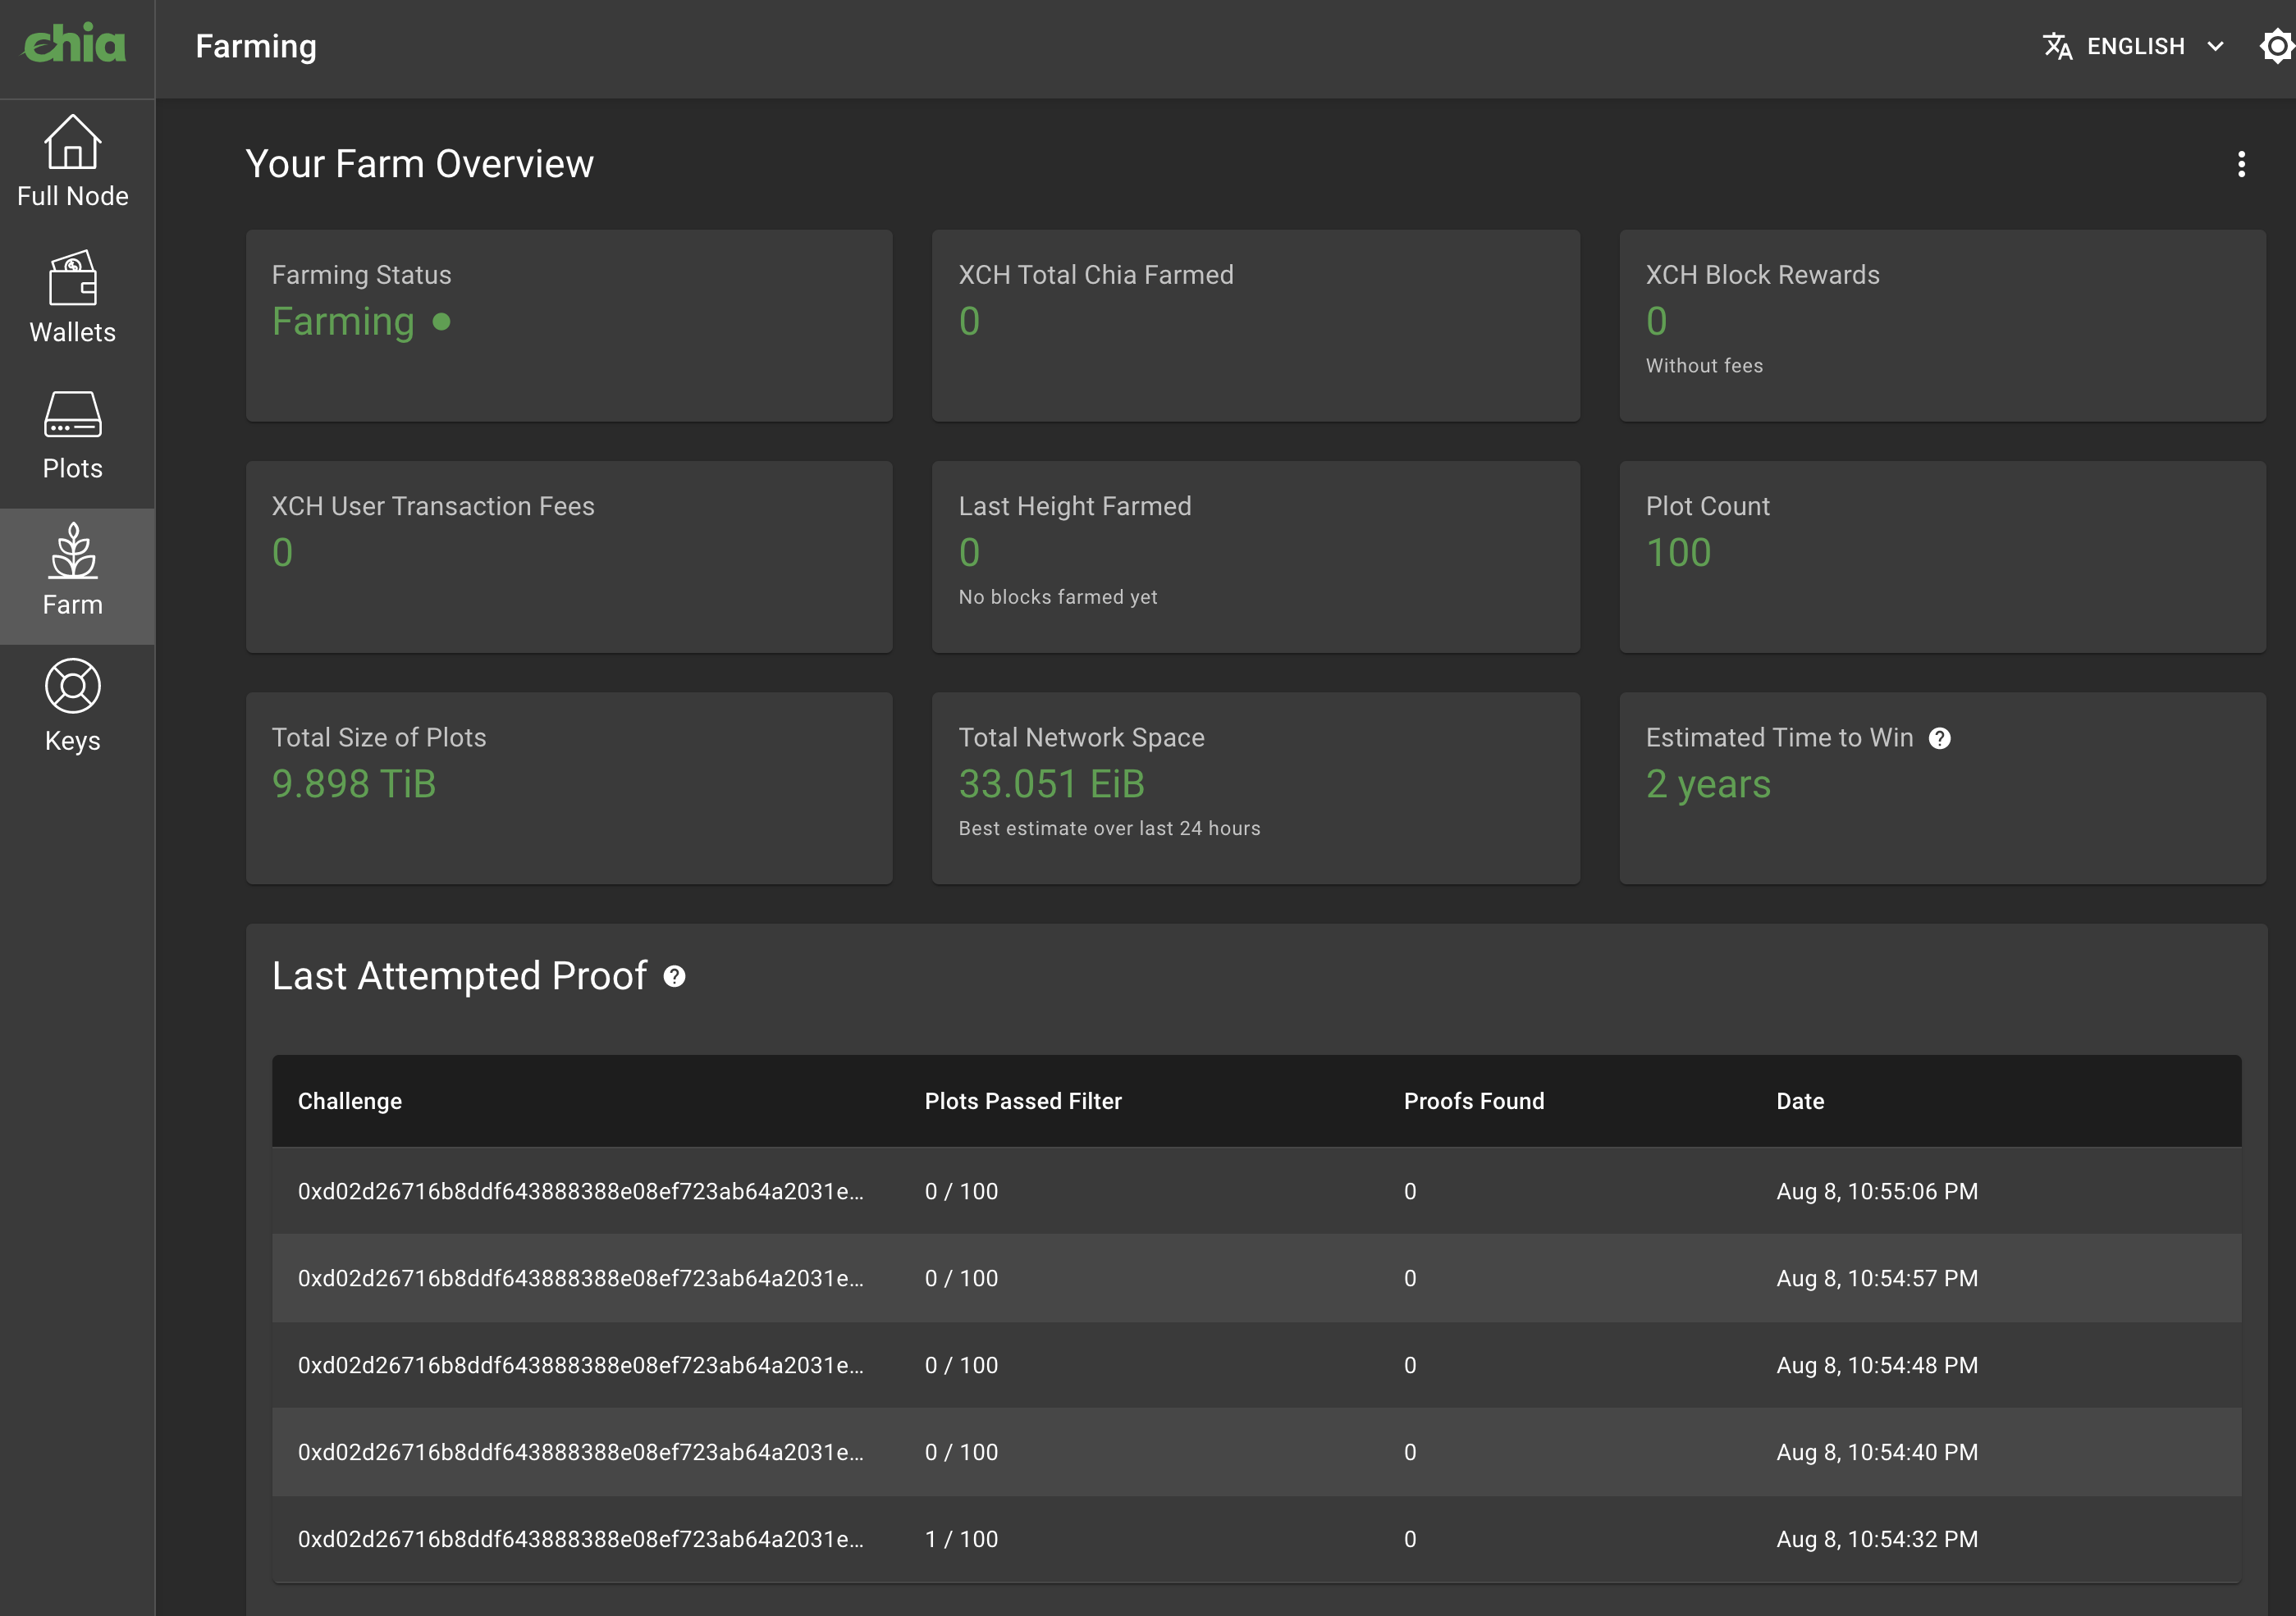The width and height of the screenshot is (2296, 1616).
Task: Select the challenge hash from 10:54:48 PM row
Action: click(x=581, y=1365)
